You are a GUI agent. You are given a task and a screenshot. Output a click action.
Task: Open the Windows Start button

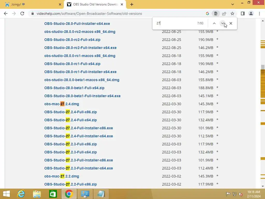[6, 194]
